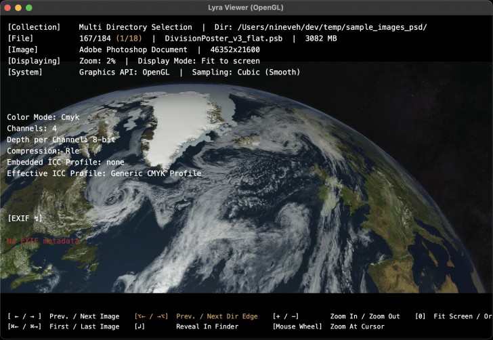The height and width of the screenshot is (340, 493).
Task: Click the 'Lyra Viewer (OpenGL)' window title
Action: coord(246,7)
